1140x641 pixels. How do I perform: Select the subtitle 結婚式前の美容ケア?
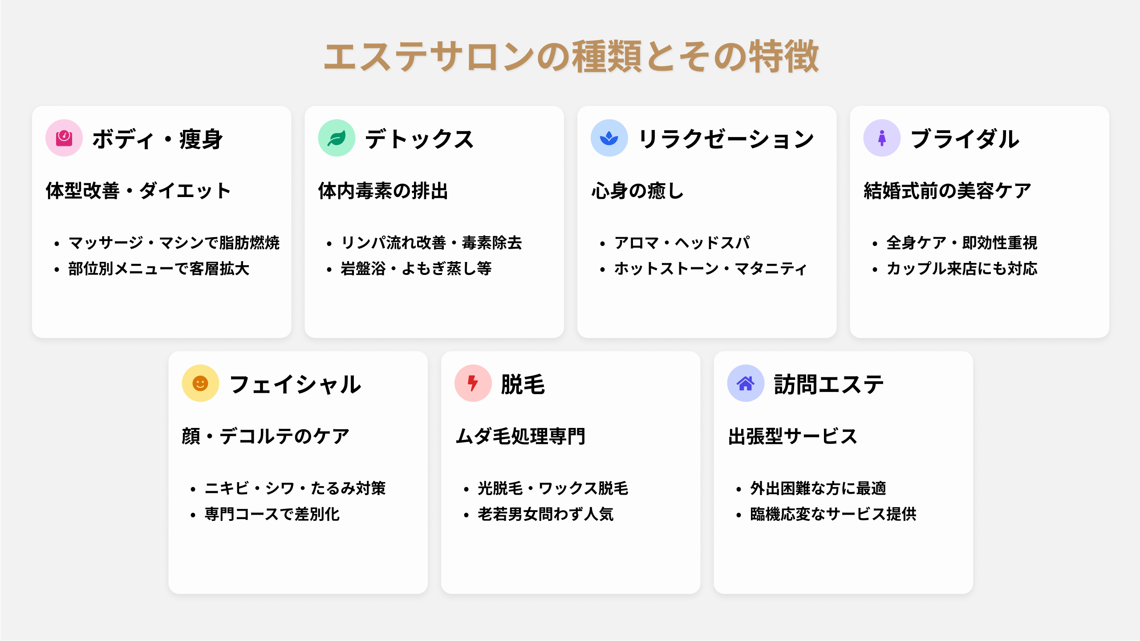coord(947,191)
